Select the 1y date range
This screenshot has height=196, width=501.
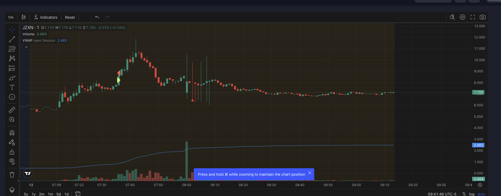pos(34,194)
